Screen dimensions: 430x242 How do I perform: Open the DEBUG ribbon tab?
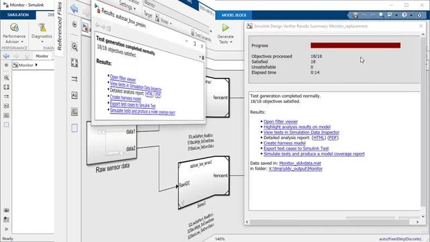pyautogui.click(x=51, y=15)
